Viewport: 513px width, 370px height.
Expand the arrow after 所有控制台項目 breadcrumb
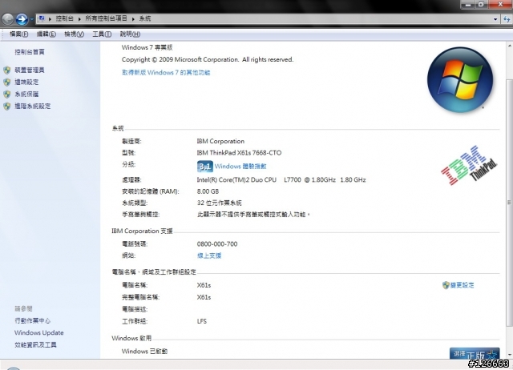133,19
